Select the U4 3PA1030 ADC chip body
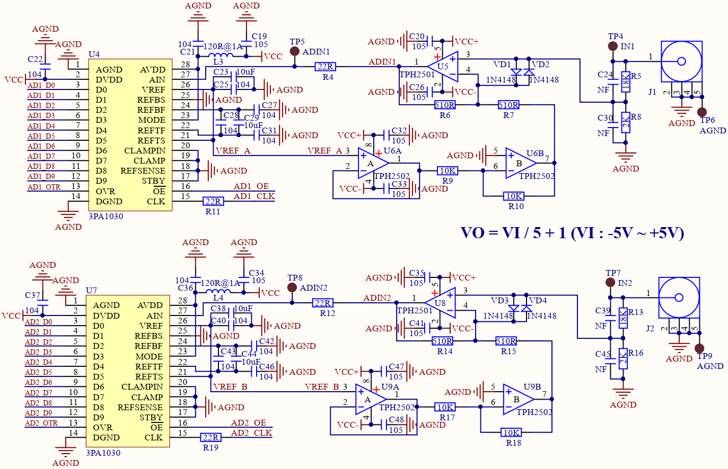 [130, 135]
